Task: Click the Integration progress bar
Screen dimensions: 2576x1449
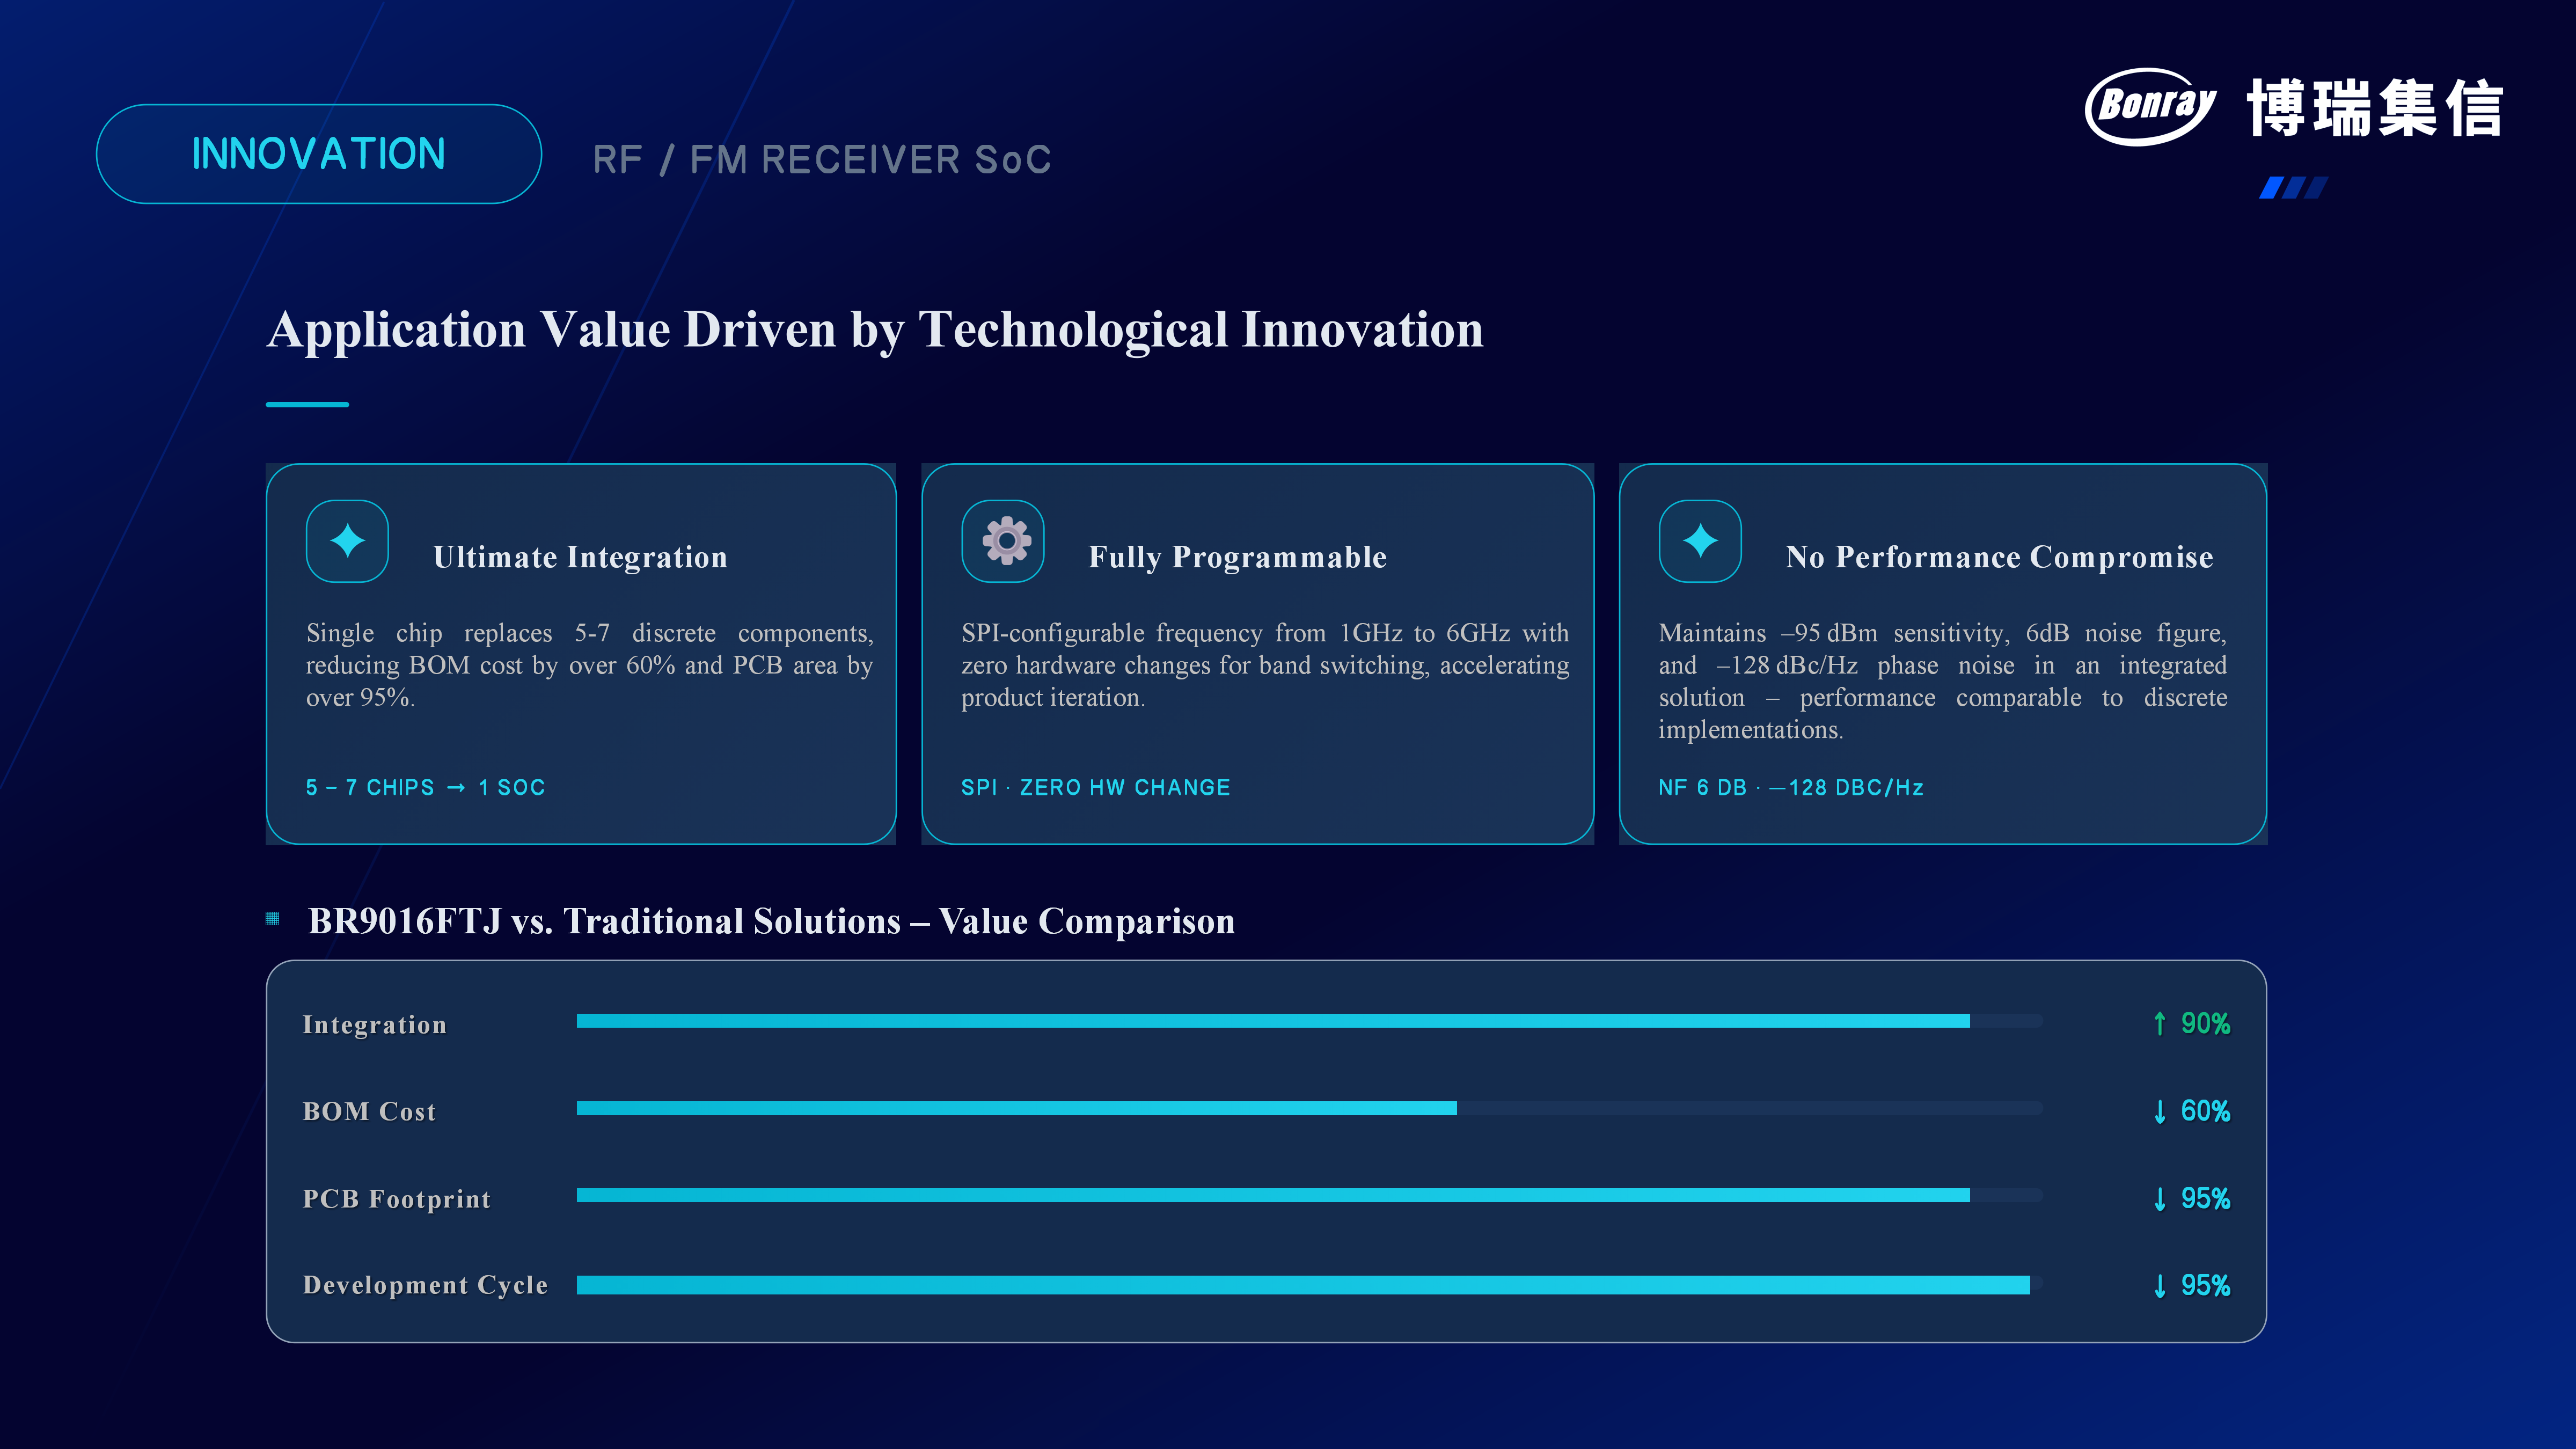Action: pyautogui.click(x=1309, y=1021)
